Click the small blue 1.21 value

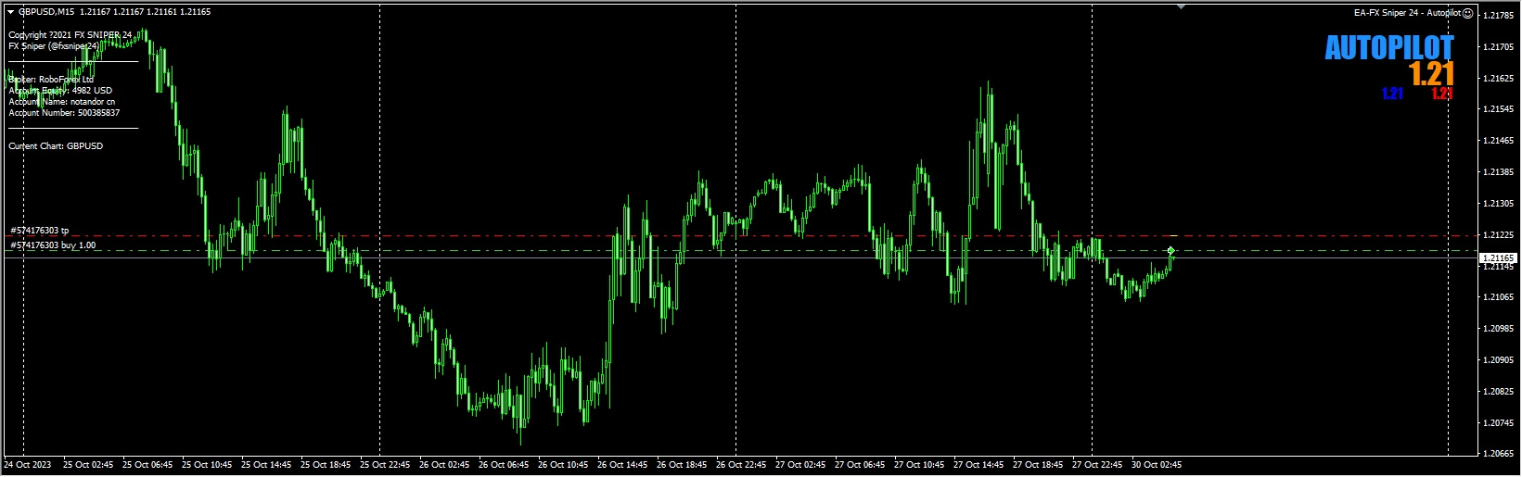tap(1392, 94)
